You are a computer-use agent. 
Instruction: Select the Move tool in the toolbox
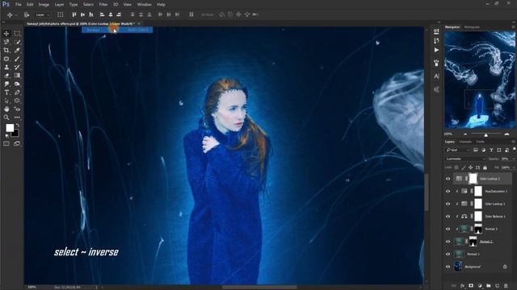(6, 34)
